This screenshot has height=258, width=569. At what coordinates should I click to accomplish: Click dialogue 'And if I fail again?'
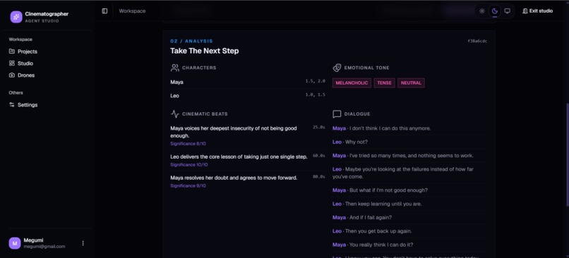tap(371, 217)
